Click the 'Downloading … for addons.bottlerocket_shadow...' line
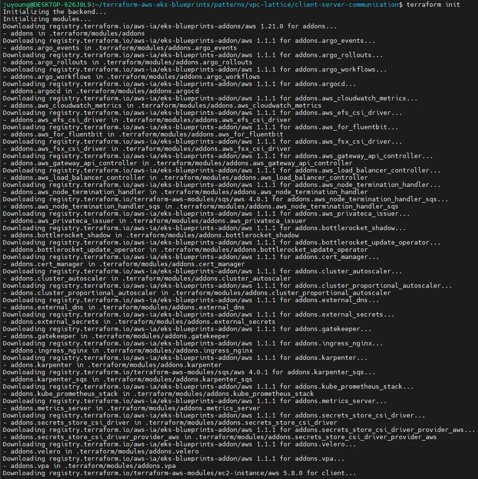 pos(204,228)
